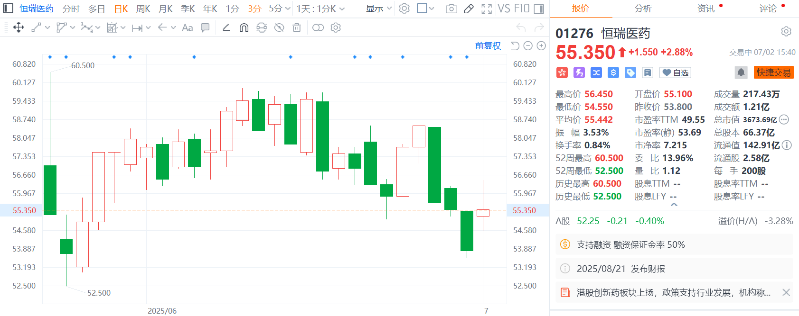This screenshot has width=799, height=316.
Task: Select the angle line drawing tool
Action: [x=226, y=27]
